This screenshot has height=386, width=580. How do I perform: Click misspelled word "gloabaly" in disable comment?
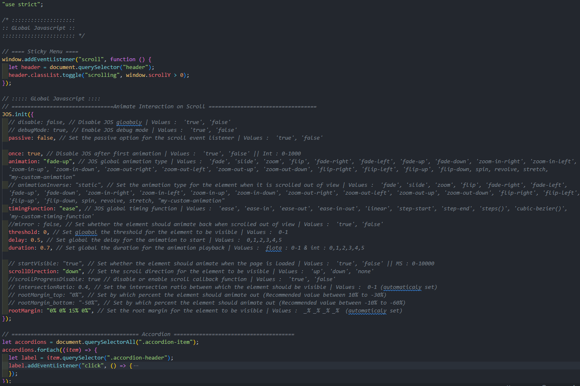129,122
